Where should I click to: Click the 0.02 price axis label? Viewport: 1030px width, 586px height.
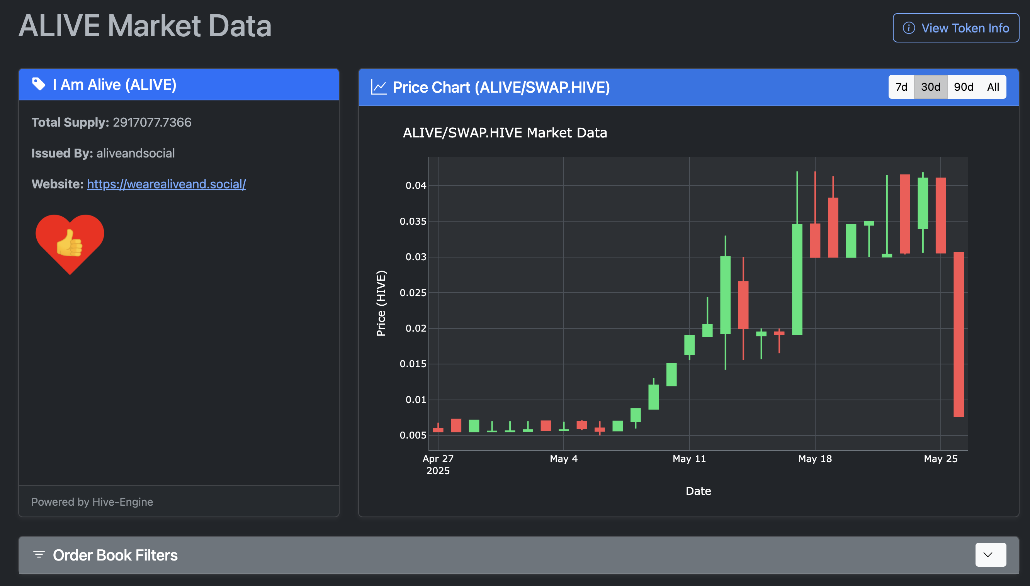(x=416, y=329)
